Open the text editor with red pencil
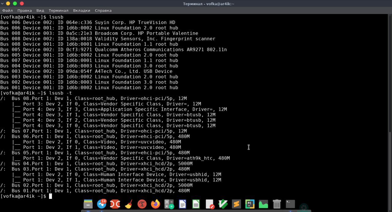The image size is (392, 212). pos(210,204)
